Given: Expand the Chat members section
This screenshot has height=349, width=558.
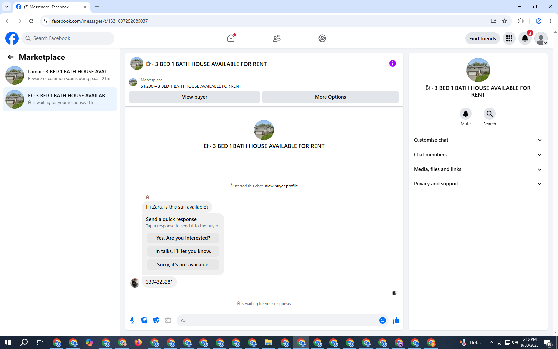Looking at the screenshot, I should pyautogui.click(x=478, y=155).
